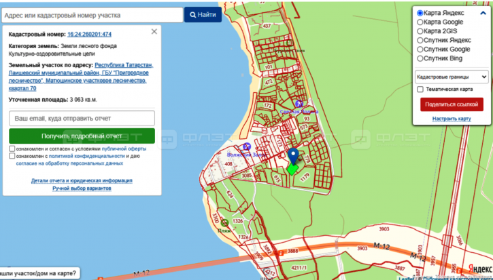Open Ручной выбор вариантов link
Image resolution: width=493 pixels, height=280 pixels.
click(x=82, y=188)
